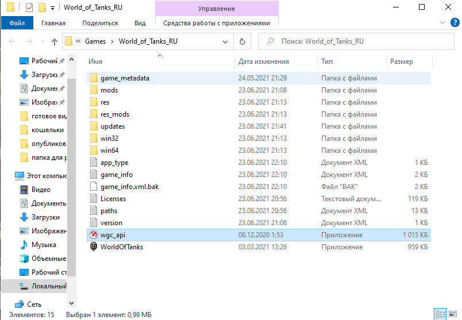Image resolution: width=462 pixels, height=320 pixels.
Task: Click the navigation pane scroll up arrow
Action: pos(72,60)
